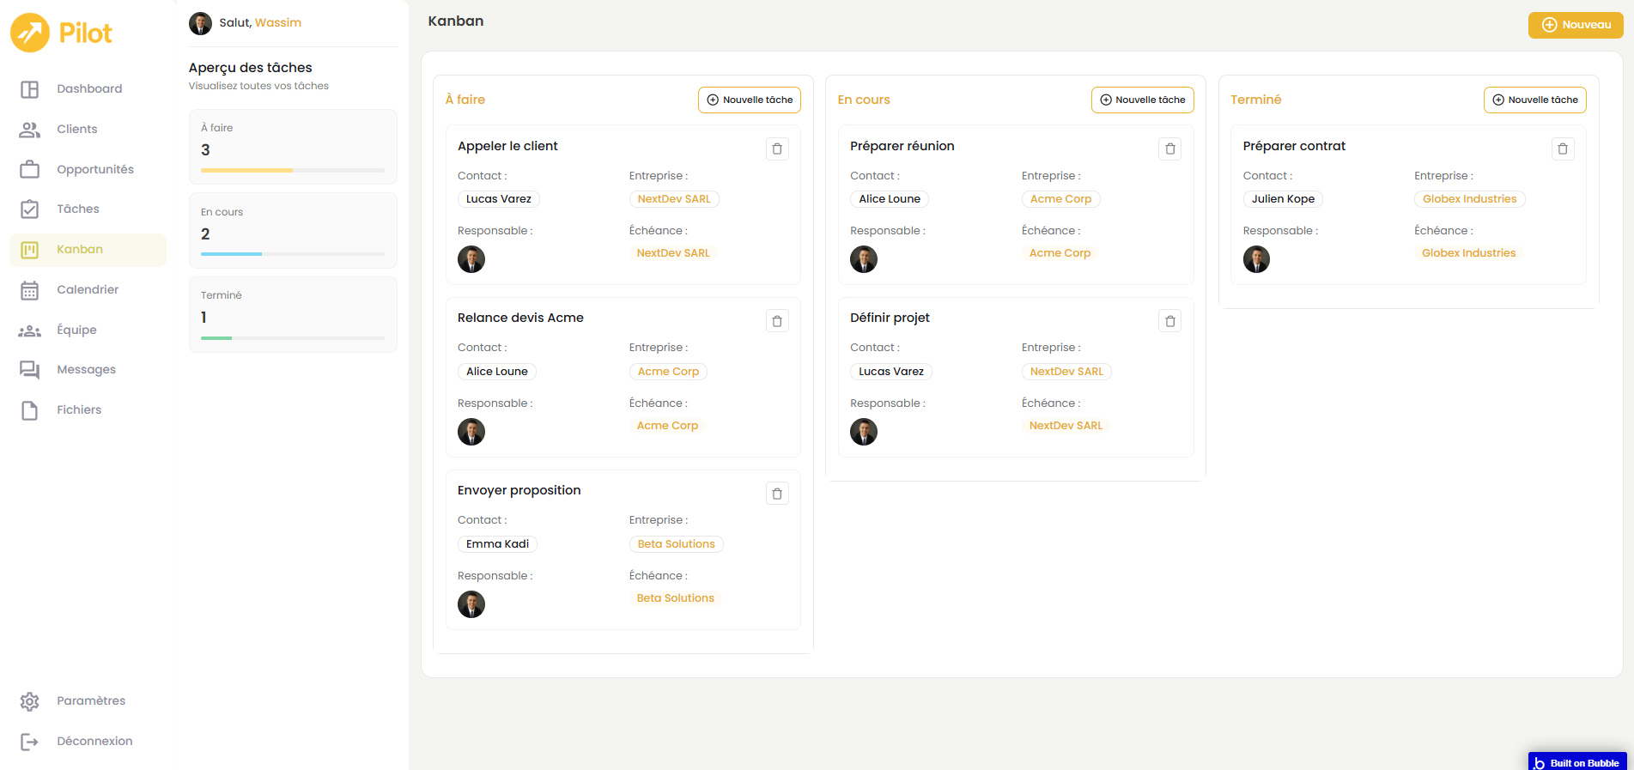Add a Nouvelle tâche in 'À faire' column
Viewport: 1634px width, 770px height.
pos(749,100)
